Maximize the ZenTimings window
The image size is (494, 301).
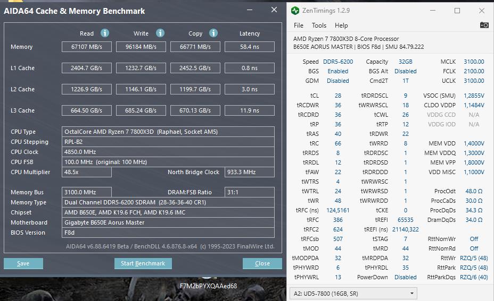(x=457, y=11)
